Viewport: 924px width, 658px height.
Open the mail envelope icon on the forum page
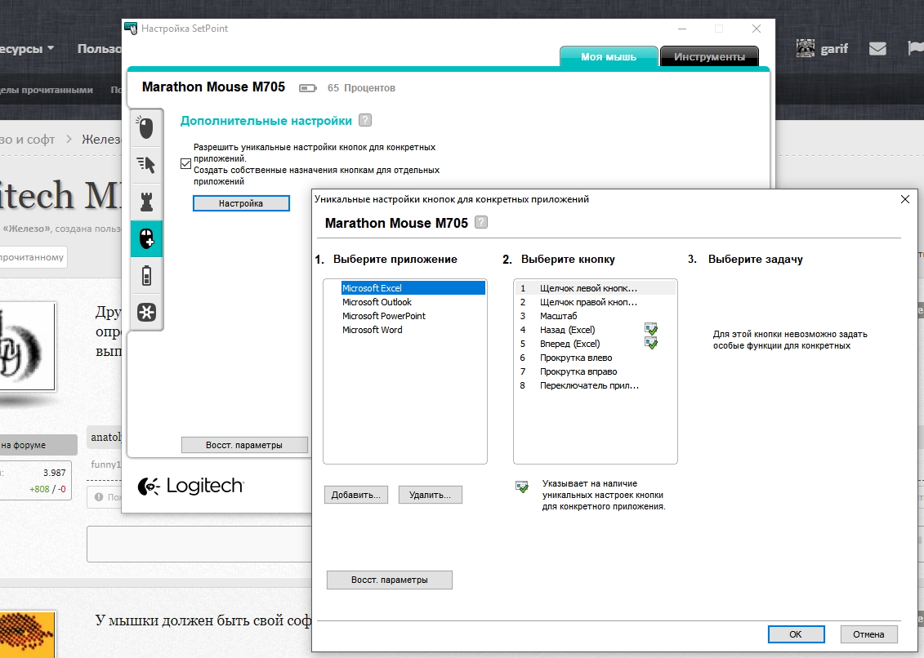(877, 48)
